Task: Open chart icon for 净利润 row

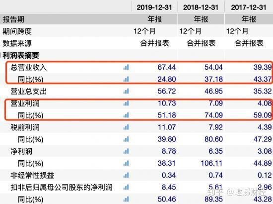Action: pyautogui.click(x=126, y=151)
